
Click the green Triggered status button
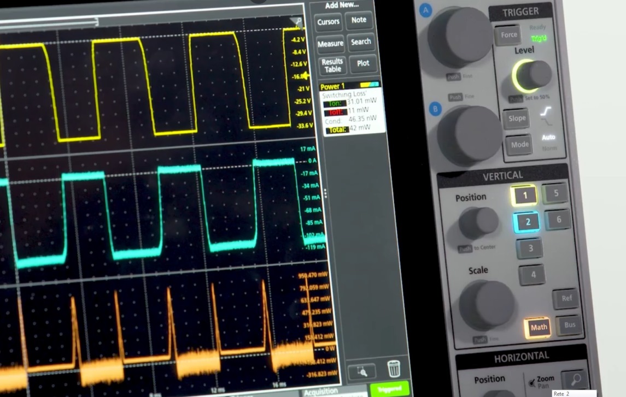point(389,389)
